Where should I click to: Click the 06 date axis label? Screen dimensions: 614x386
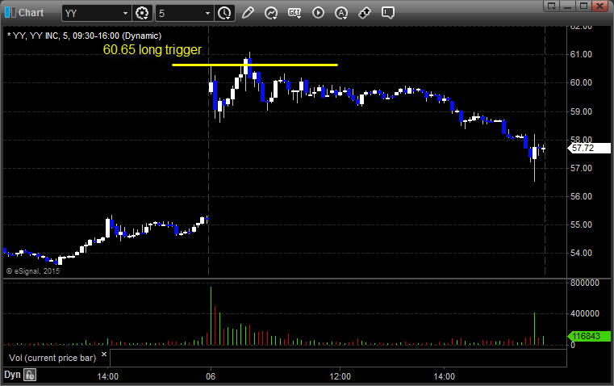coord(211,376)
